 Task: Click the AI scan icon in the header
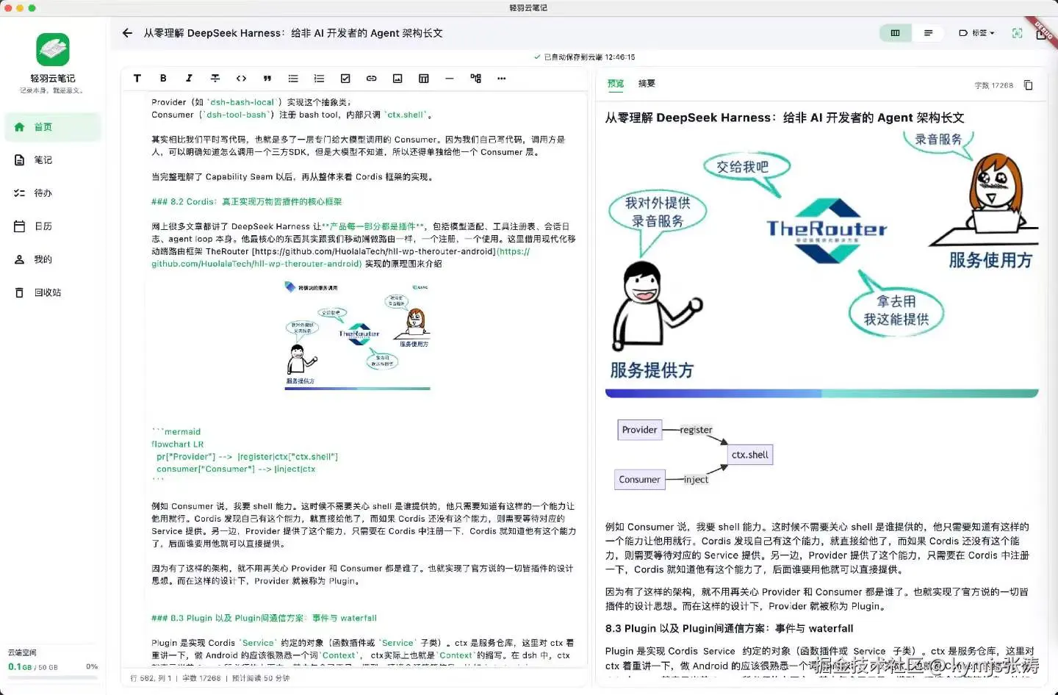(x=1017, y=33)
